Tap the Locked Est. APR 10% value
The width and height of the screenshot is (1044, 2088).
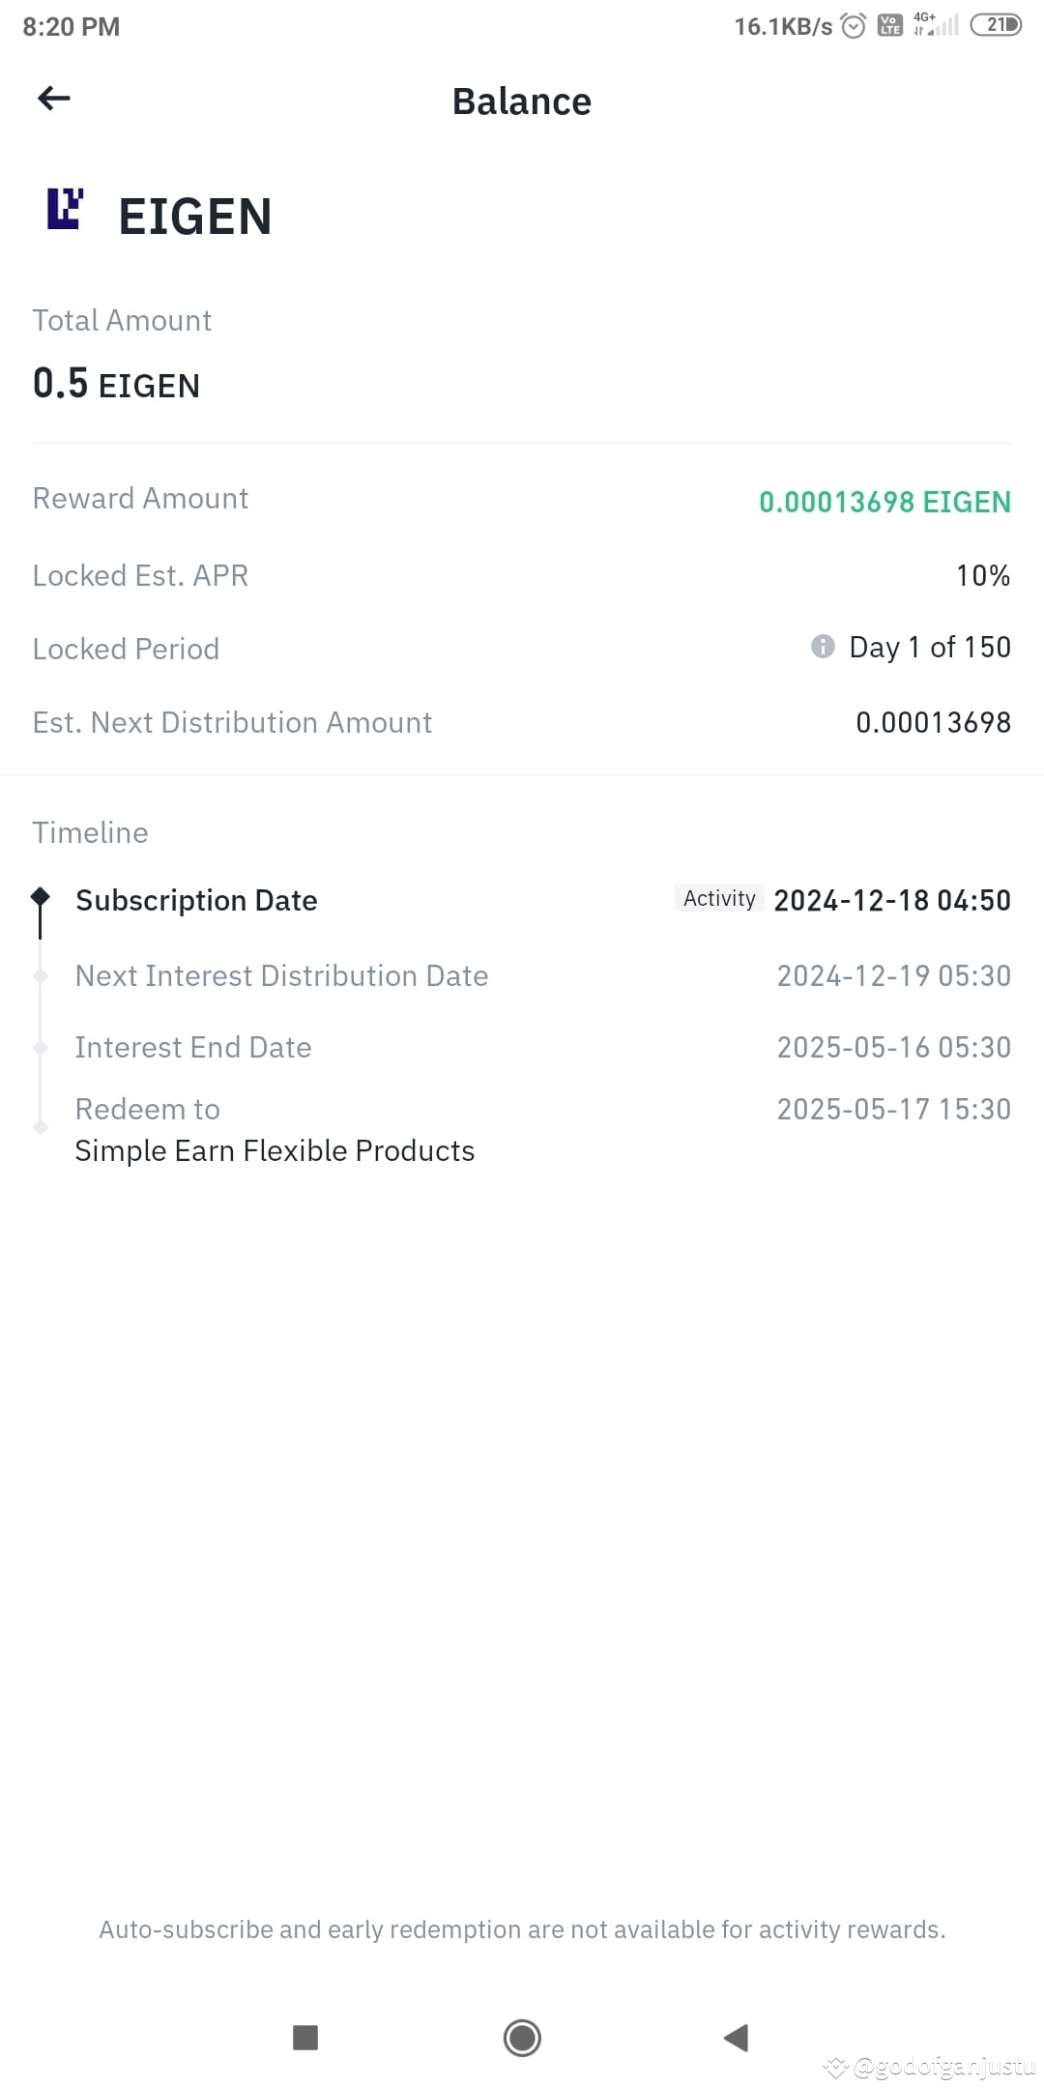(x=983, y=575)
